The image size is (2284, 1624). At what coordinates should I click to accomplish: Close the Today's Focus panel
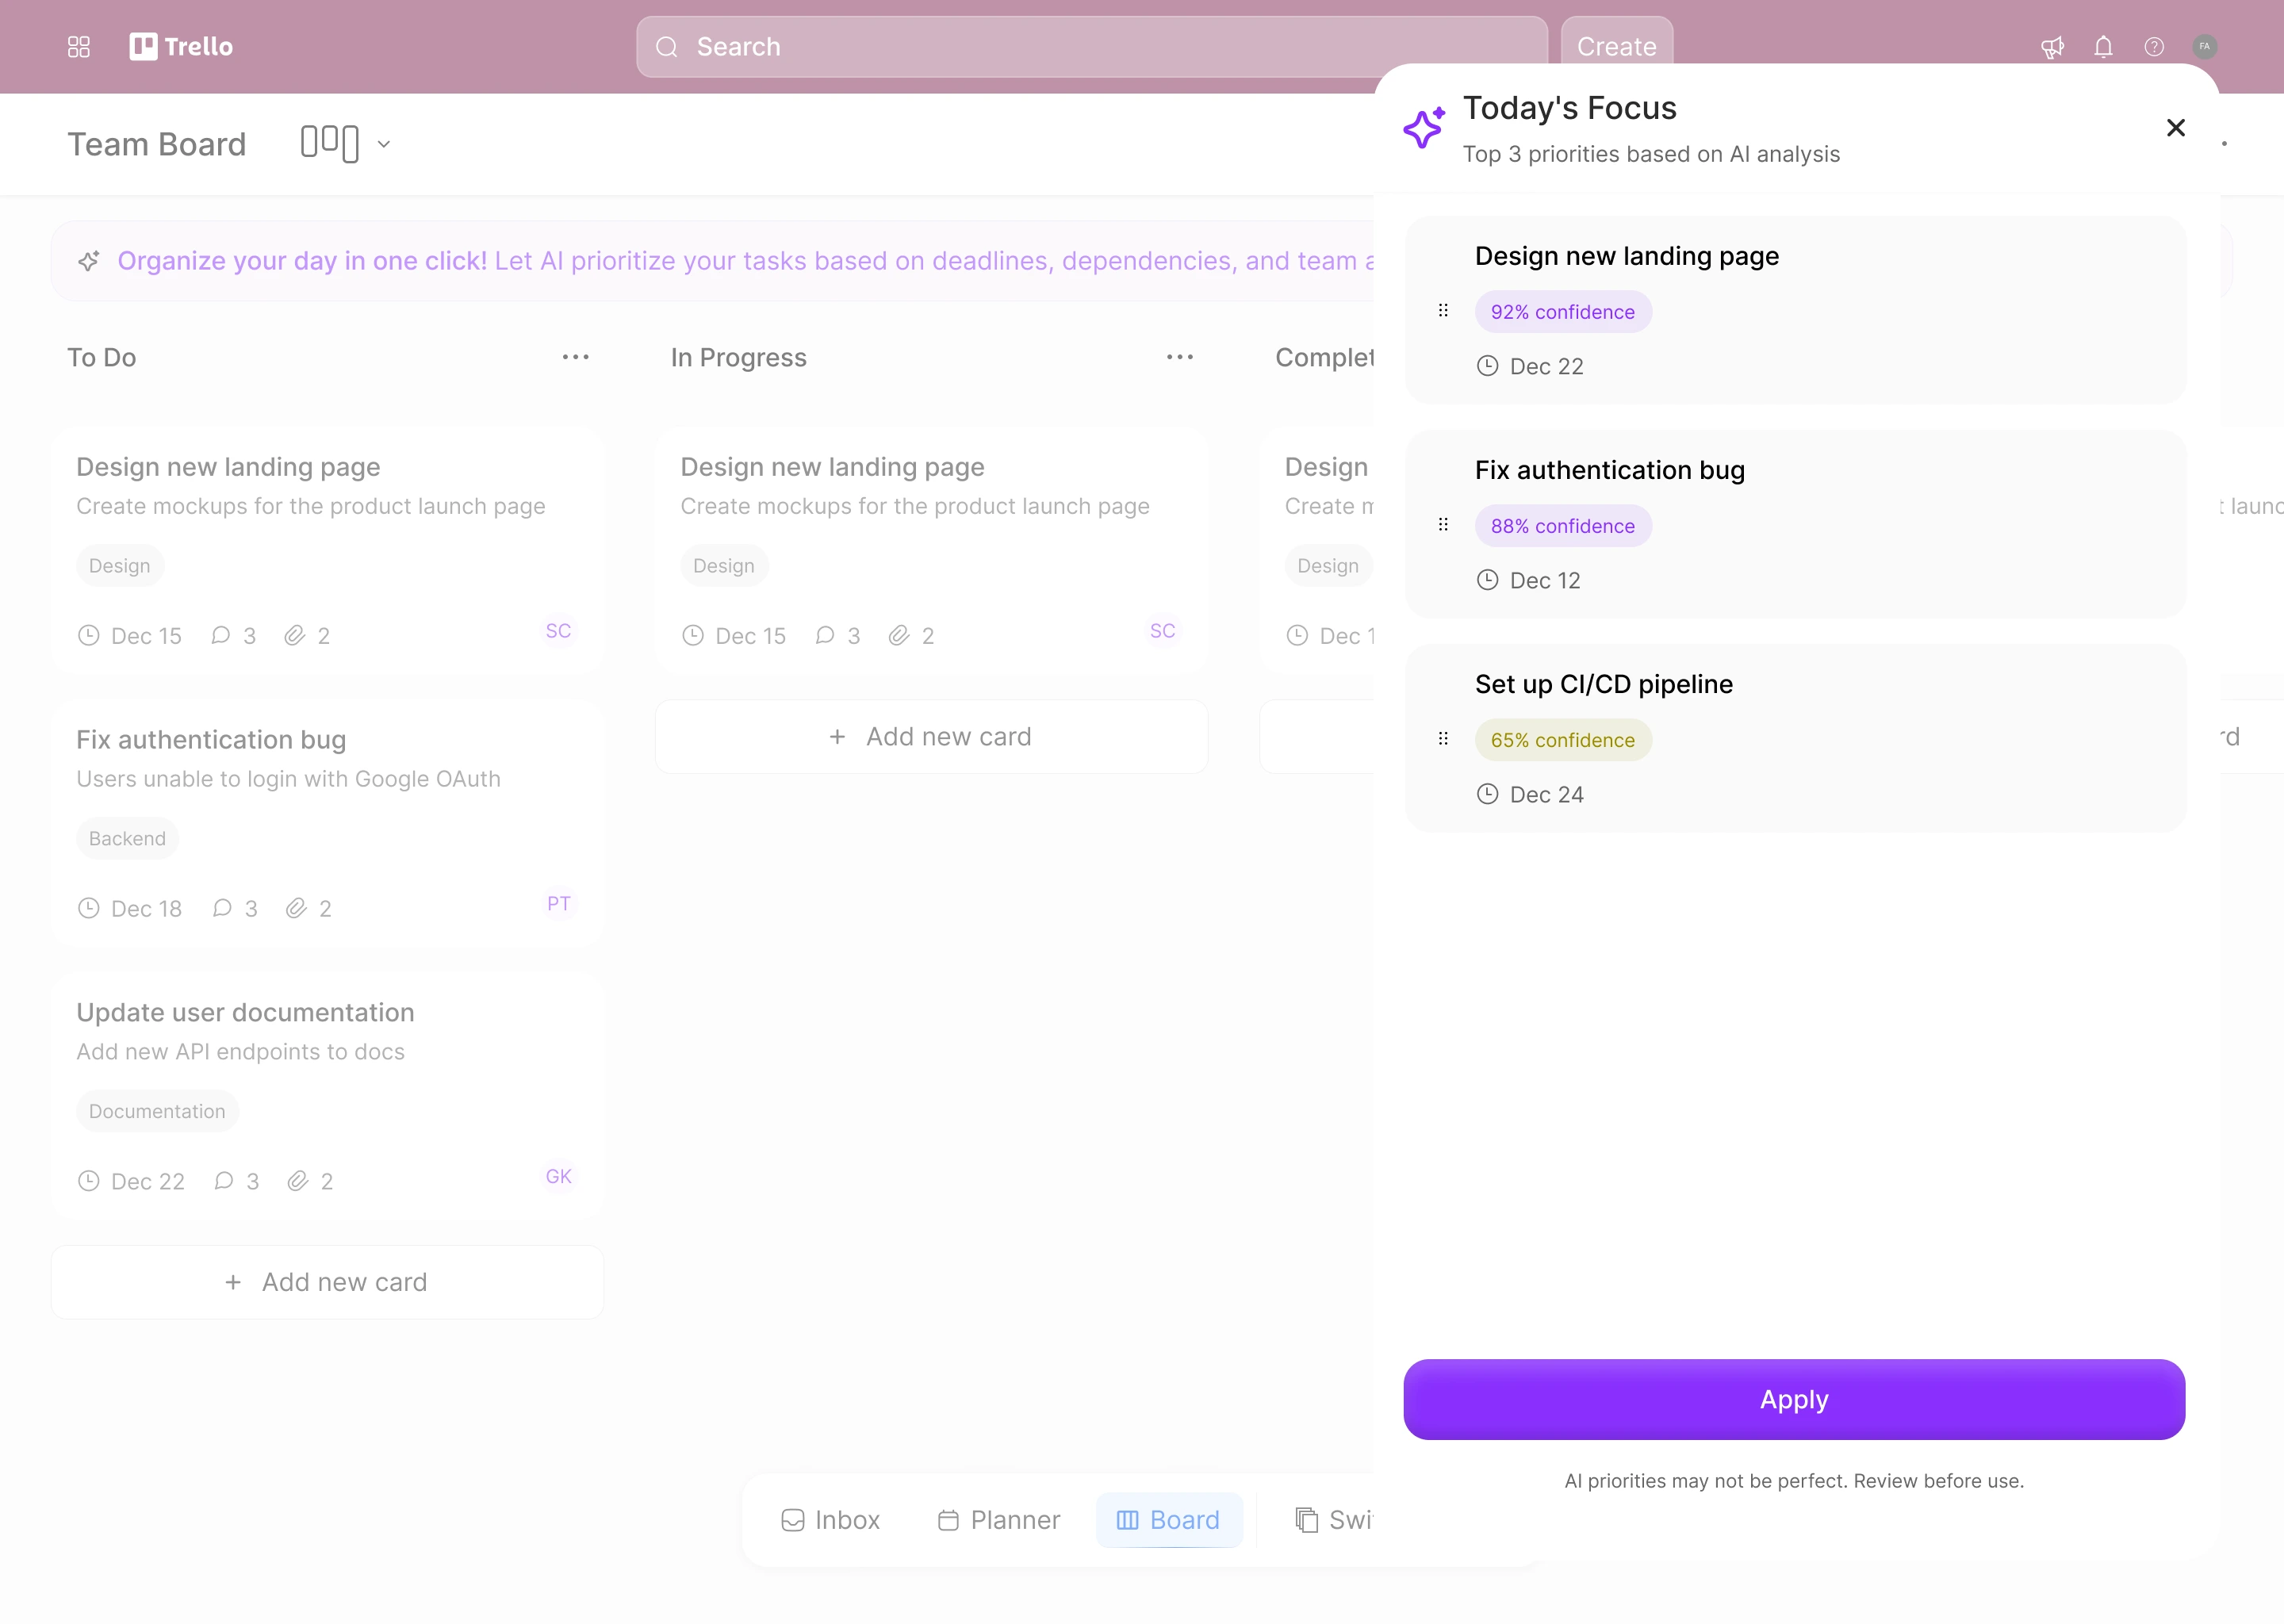pos(2176,128)
